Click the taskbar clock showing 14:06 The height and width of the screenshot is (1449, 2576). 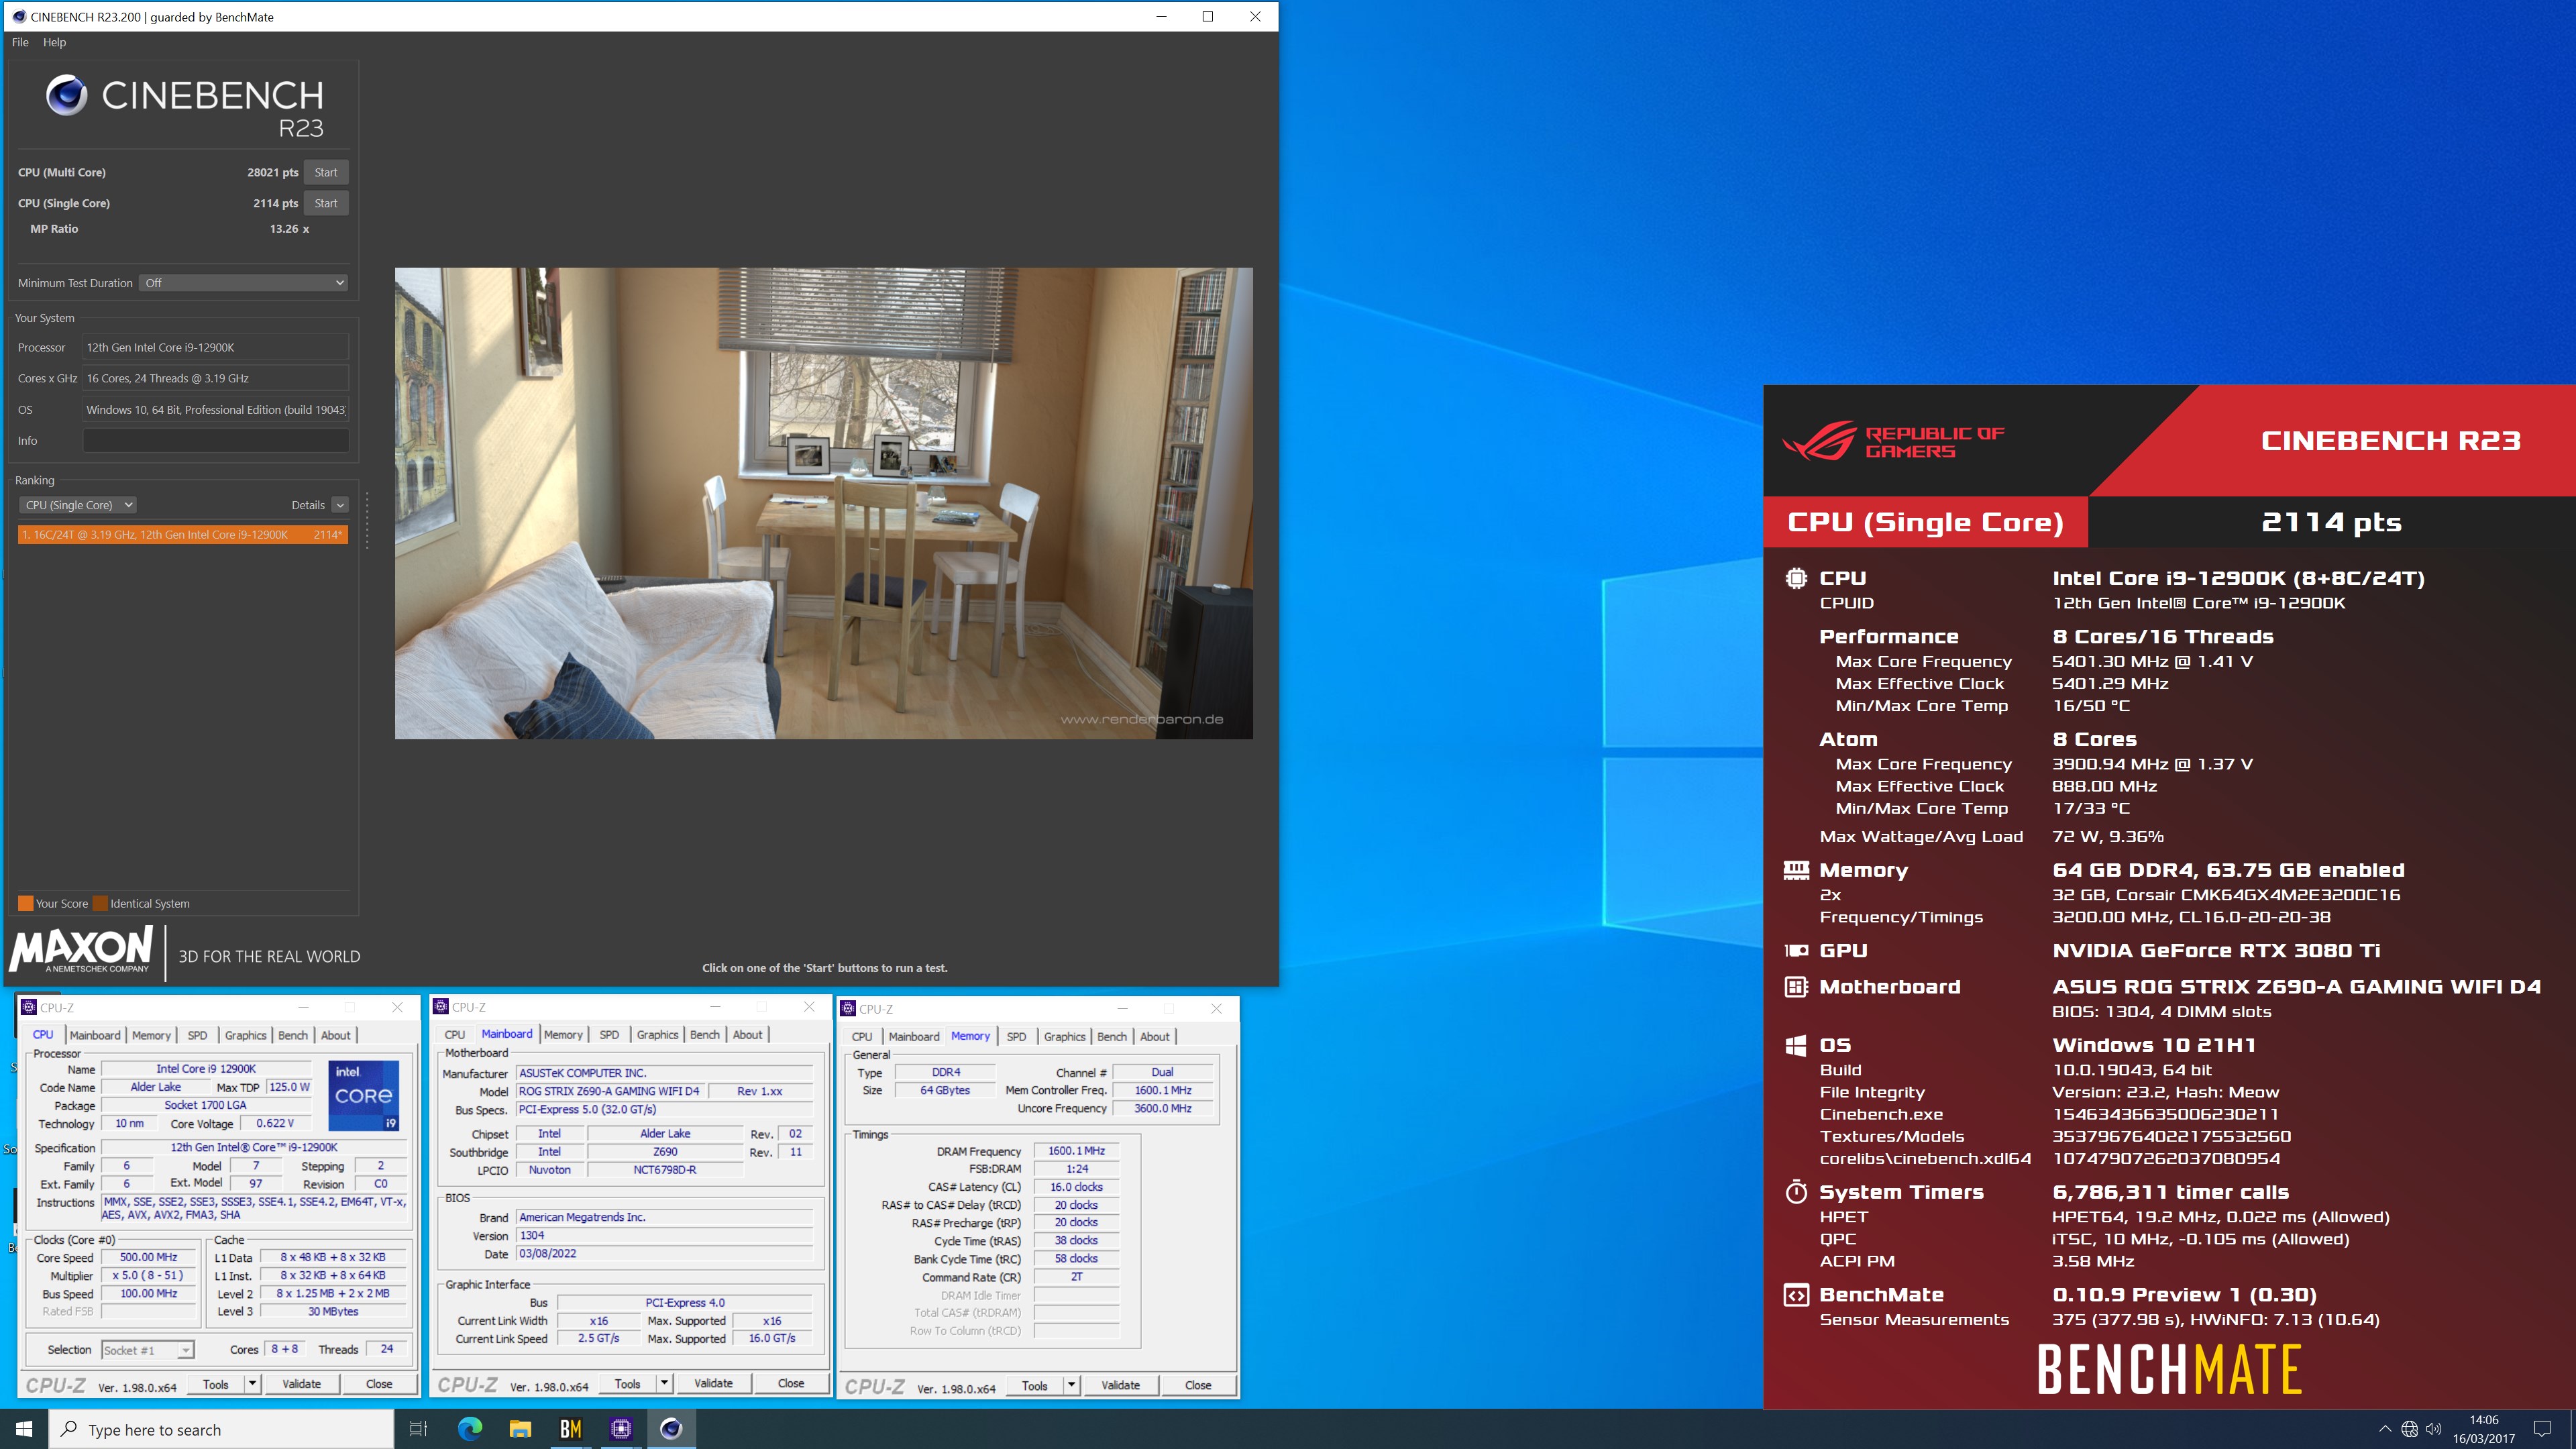tap(2484, 1429)
